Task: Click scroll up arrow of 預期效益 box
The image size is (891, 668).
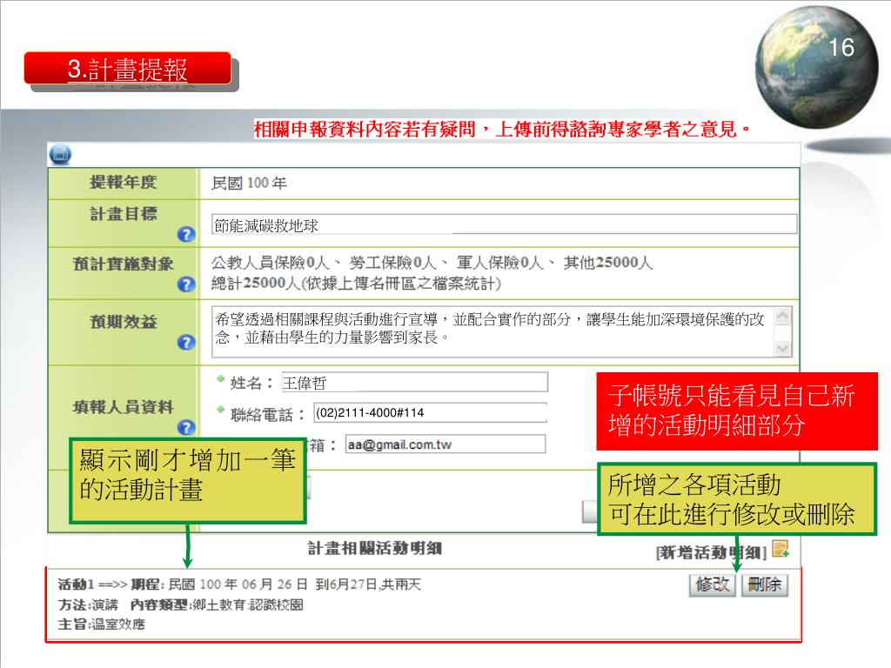Action: [x=782, y=315]
